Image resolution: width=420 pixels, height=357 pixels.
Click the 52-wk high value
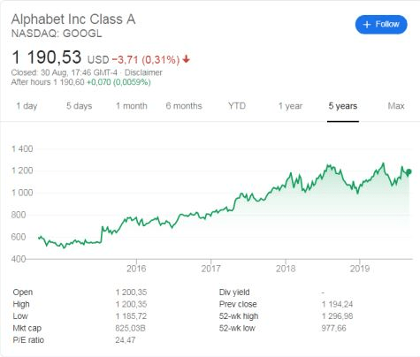pyautogui.click(x=337, y=316)
